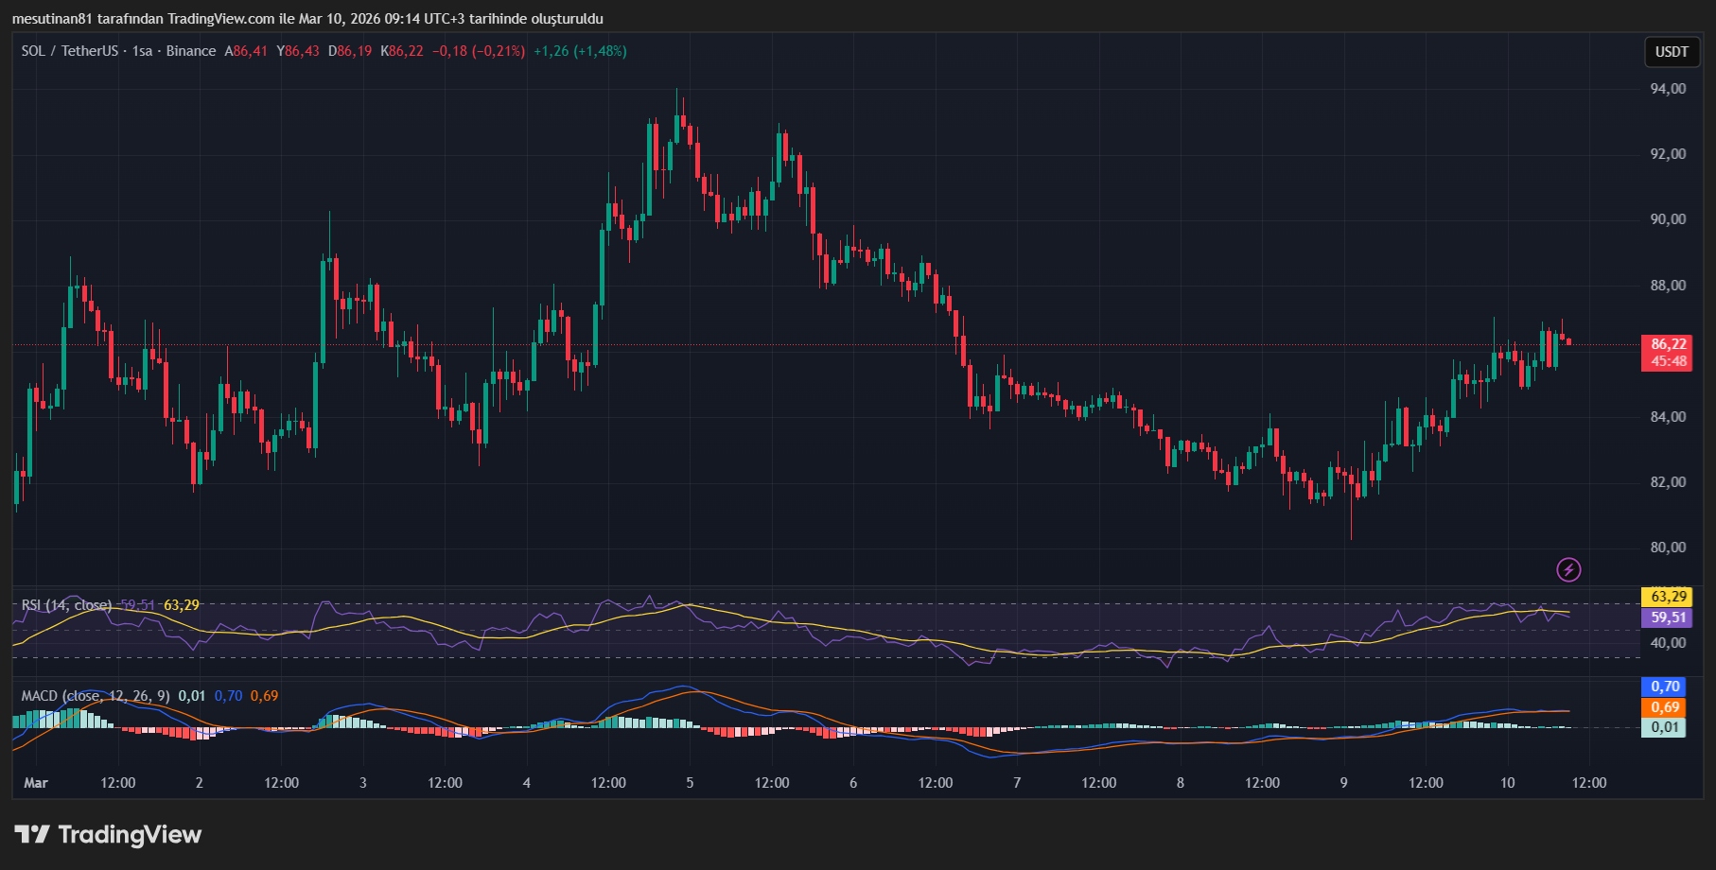Click date 9 on the time axis

(x=1343, y=783)
